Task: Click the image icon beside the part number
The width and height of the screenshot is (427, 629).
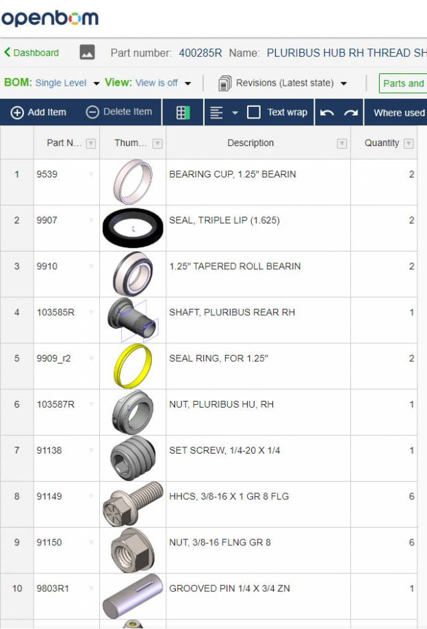Action: (87, 53)
